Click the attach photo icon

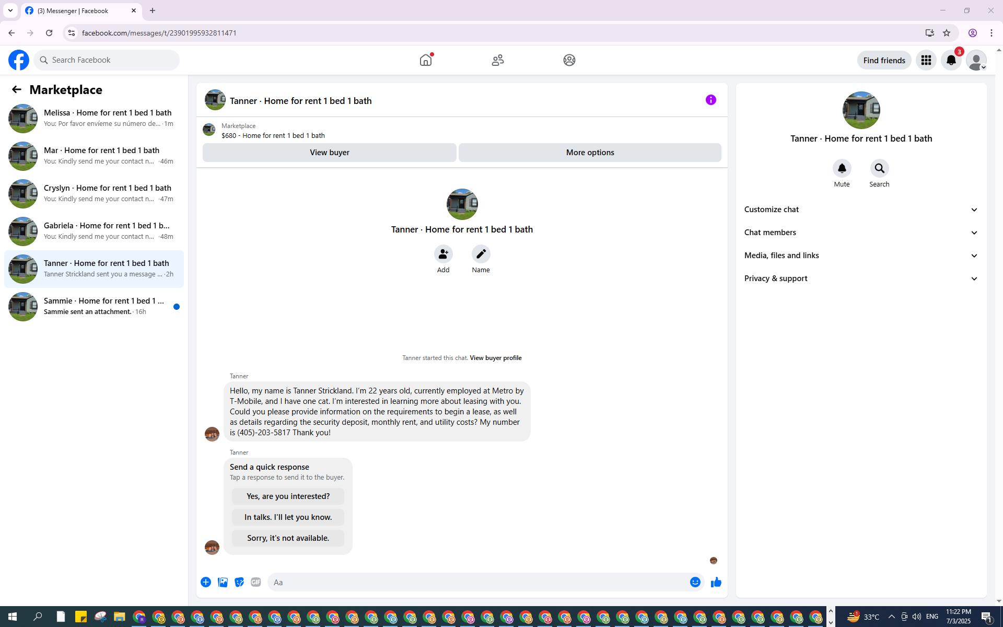pos(223,582)
